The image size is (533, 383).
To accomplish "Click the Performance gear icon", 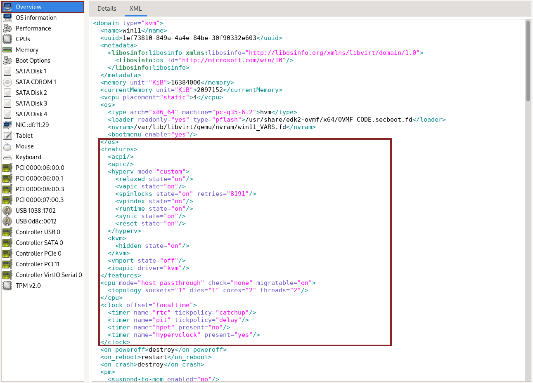I will [x=7, y=28].
